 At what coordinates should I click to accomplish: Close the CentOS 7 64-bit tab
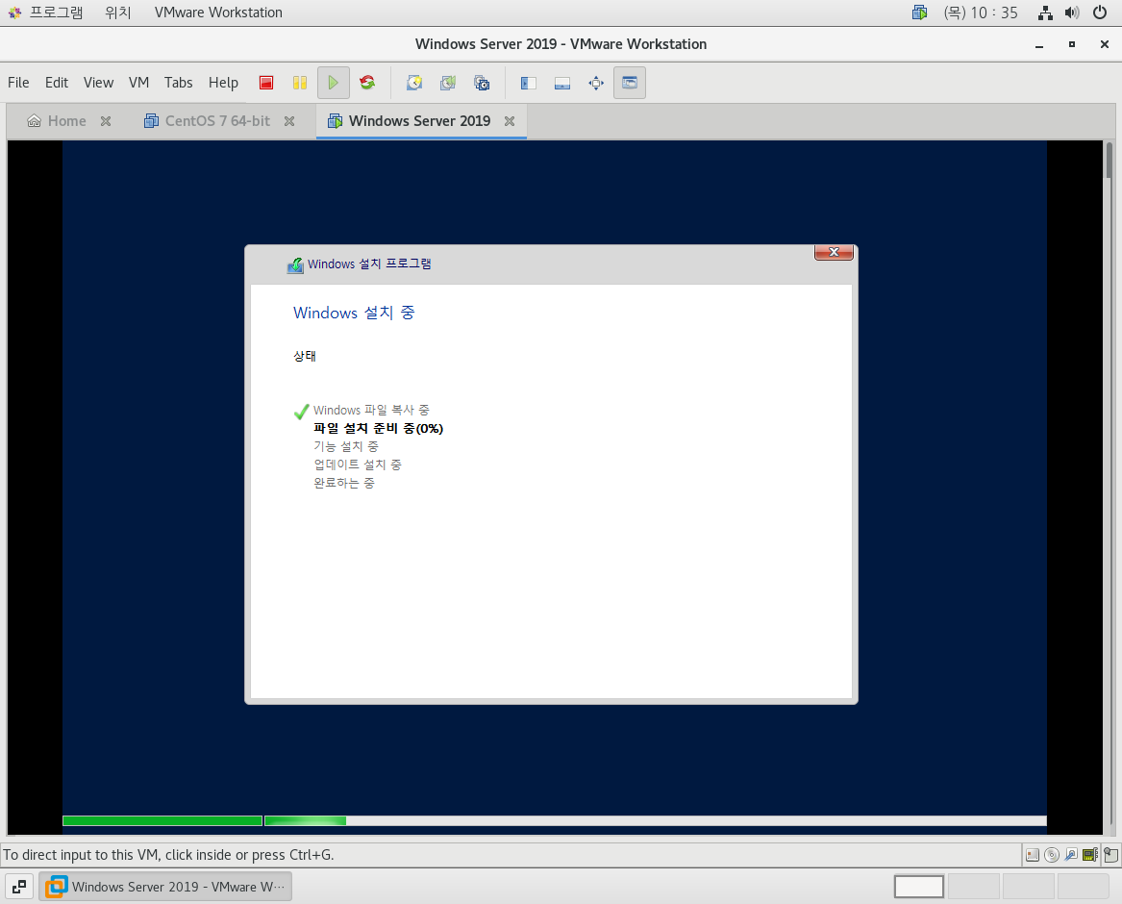click(289, 121)
